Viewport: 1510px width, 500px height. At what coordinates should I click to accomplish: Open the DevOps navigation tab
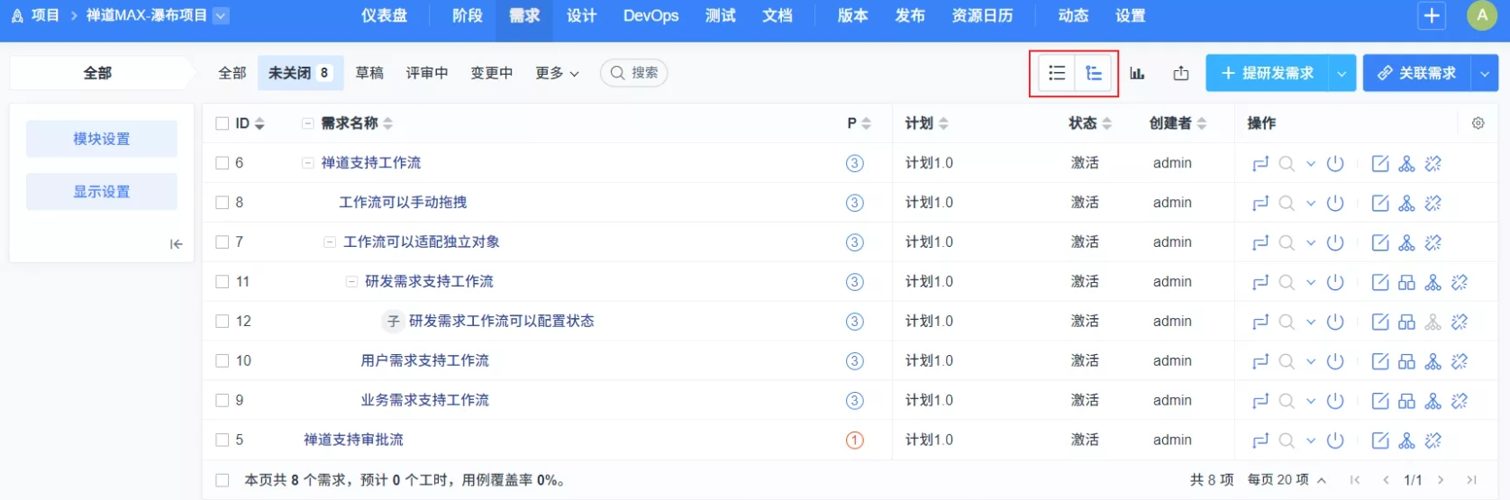pos(651,15)
